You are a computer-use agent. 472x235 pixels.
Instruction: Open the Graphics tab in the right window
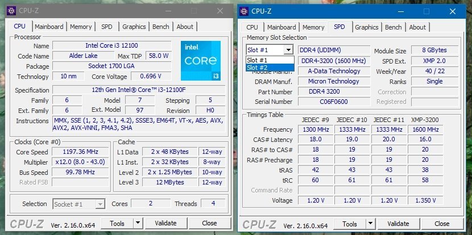click(x=366, y=27)
